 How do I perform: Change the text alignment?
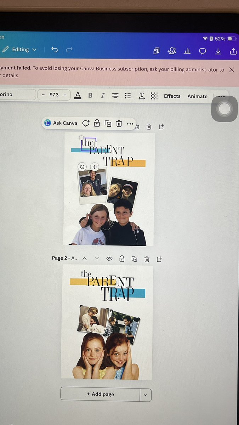[115, 96]
